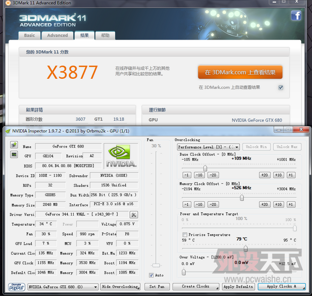Click +1 under Memory Clock Offset
This screenshot has width=312, height=296.
click(x=291, y=204)
